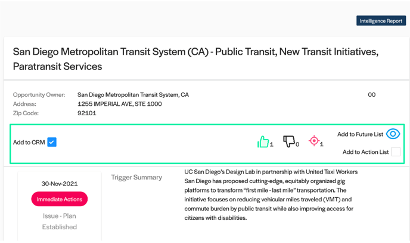Toggle the Add to Future List eye icon
Image resolution: width=410 pixels, height=243 pixels.
pyautogui.click(x=393, y=134)
